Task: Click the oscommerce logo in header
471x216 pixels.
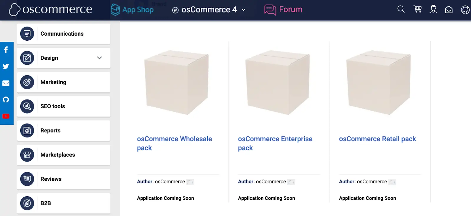Action: [x=51, y=9]
